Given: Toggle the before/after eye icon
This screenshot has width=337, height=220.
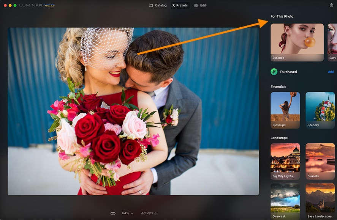Looking at the screenshot, I should click(x=113, y=213).
